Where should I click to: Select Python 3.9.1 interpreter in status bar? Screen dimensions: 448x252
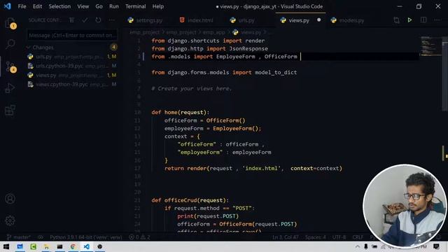[x=85, y=237]
